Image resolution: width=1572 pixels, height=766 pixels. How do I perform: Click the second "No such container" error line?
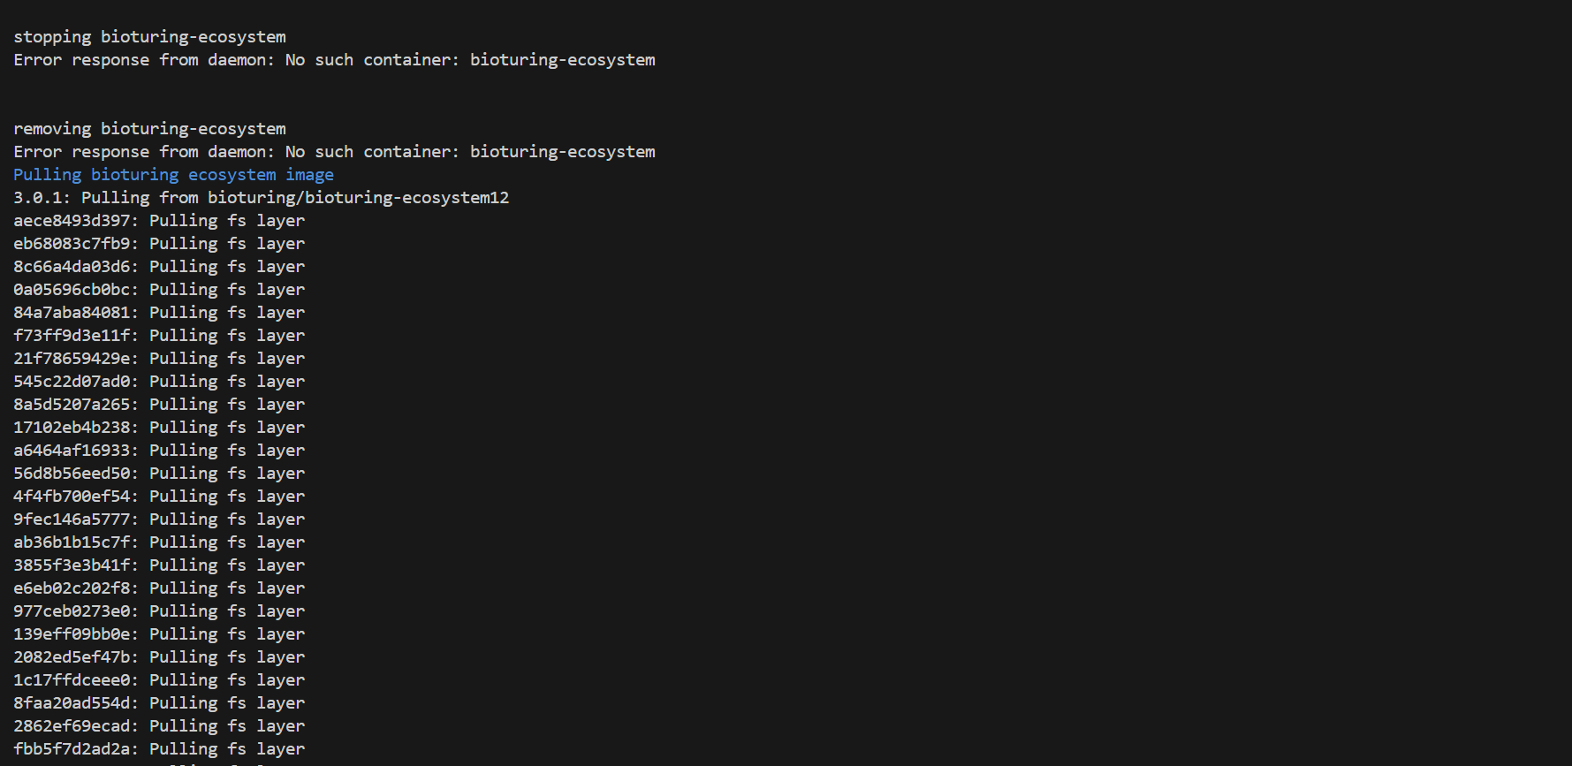coord(334,152)
